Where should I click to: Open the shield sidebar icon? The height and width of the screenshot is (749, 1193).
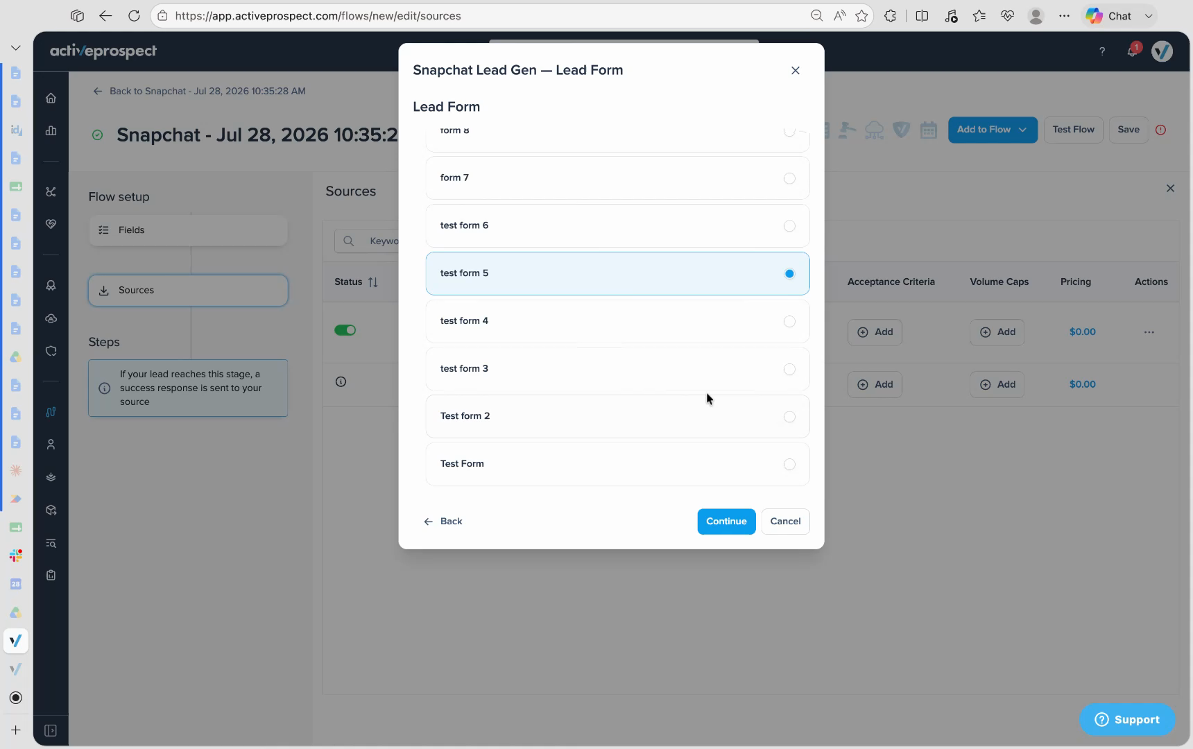click(51, 352)
